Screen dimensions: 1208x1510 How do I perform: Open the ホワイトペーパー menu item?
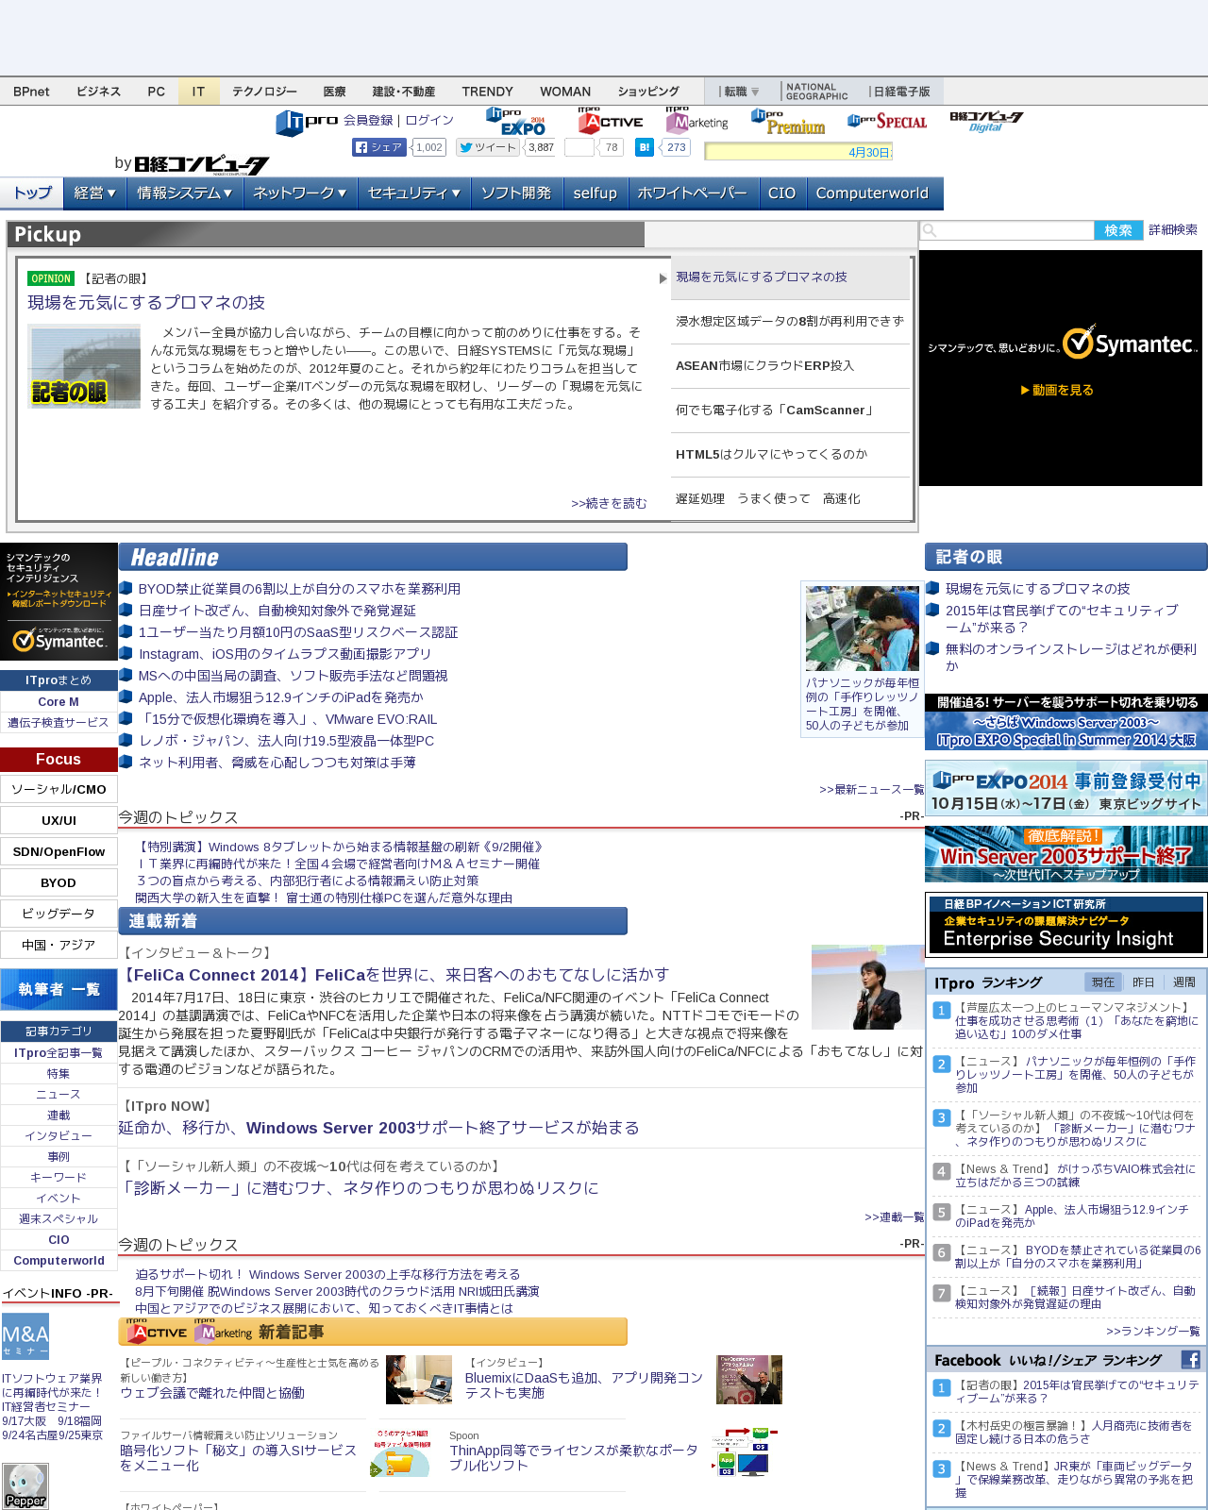(692, 193)
